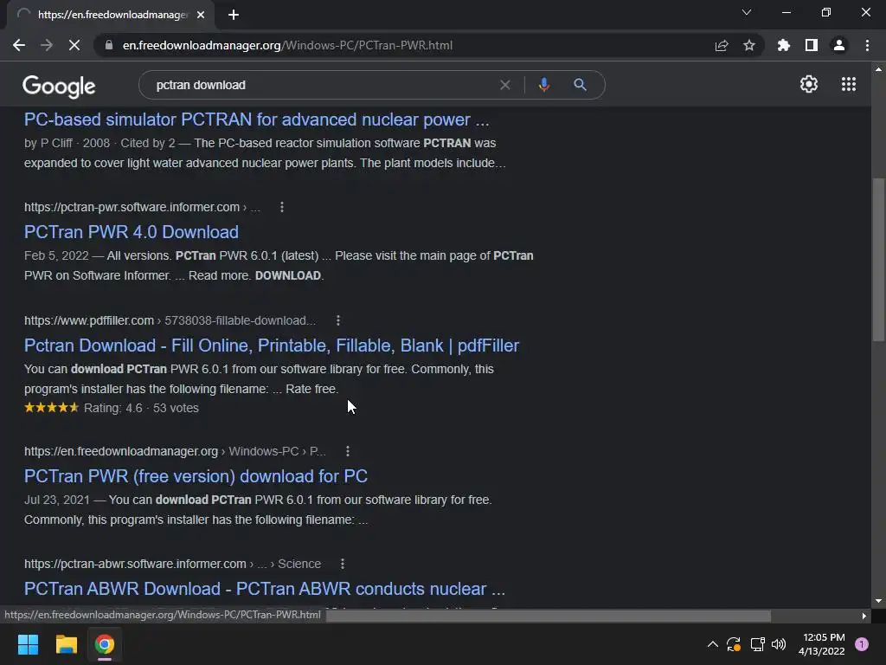
Task: Open tab search chevron
Action: tap(747, 12)
